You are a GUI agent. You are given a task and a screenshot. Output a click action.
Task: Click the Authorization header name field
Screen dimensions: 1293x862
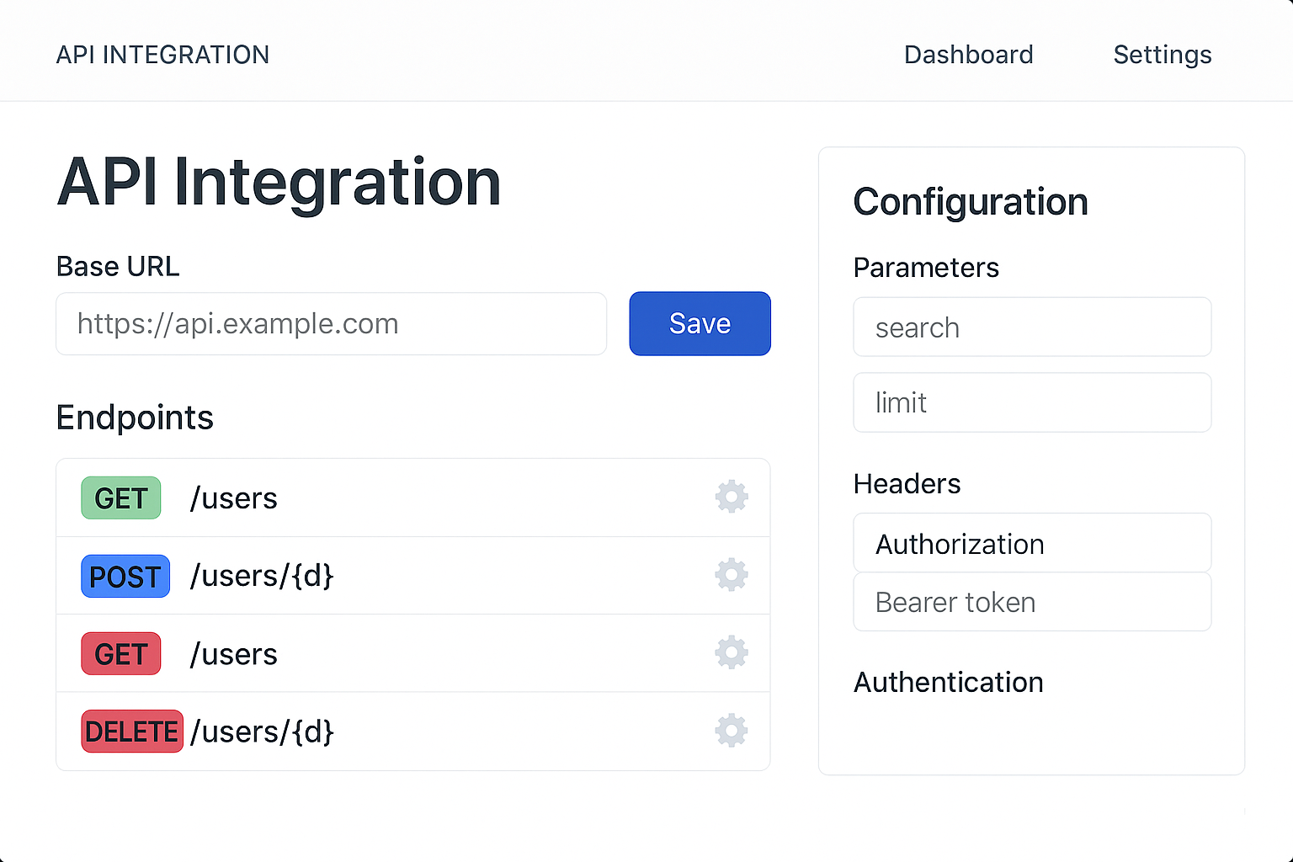tap(1032, 544)
